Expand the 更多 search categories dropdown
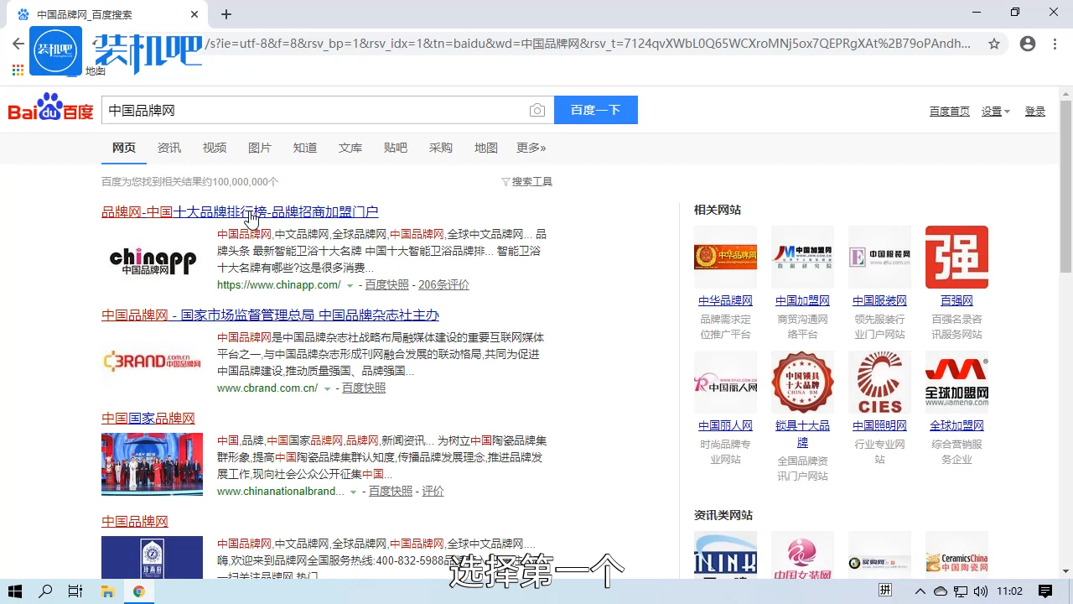1073x604 pixels. tap(531, 148)
